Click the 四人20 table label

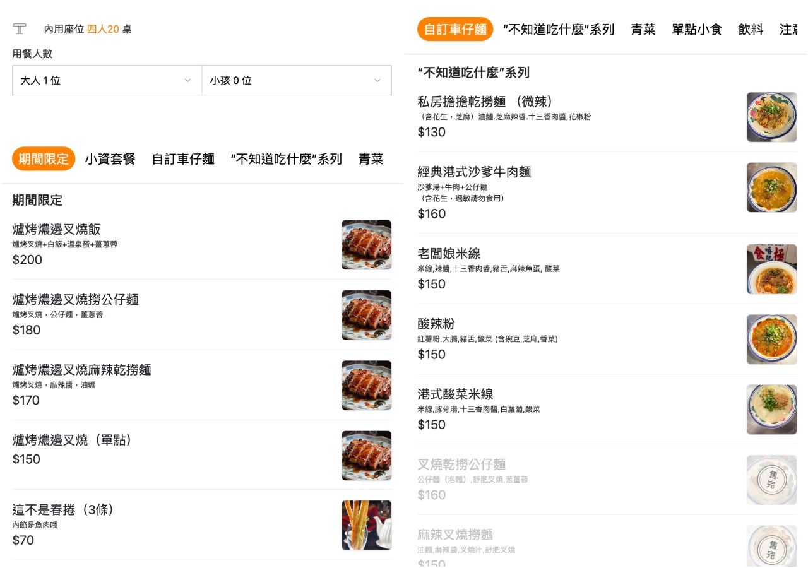pyautogui.click(x=103, y=29)
